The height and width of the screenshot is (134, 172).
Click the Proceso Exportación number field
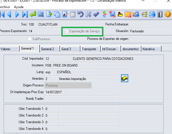tap(44, 31)
